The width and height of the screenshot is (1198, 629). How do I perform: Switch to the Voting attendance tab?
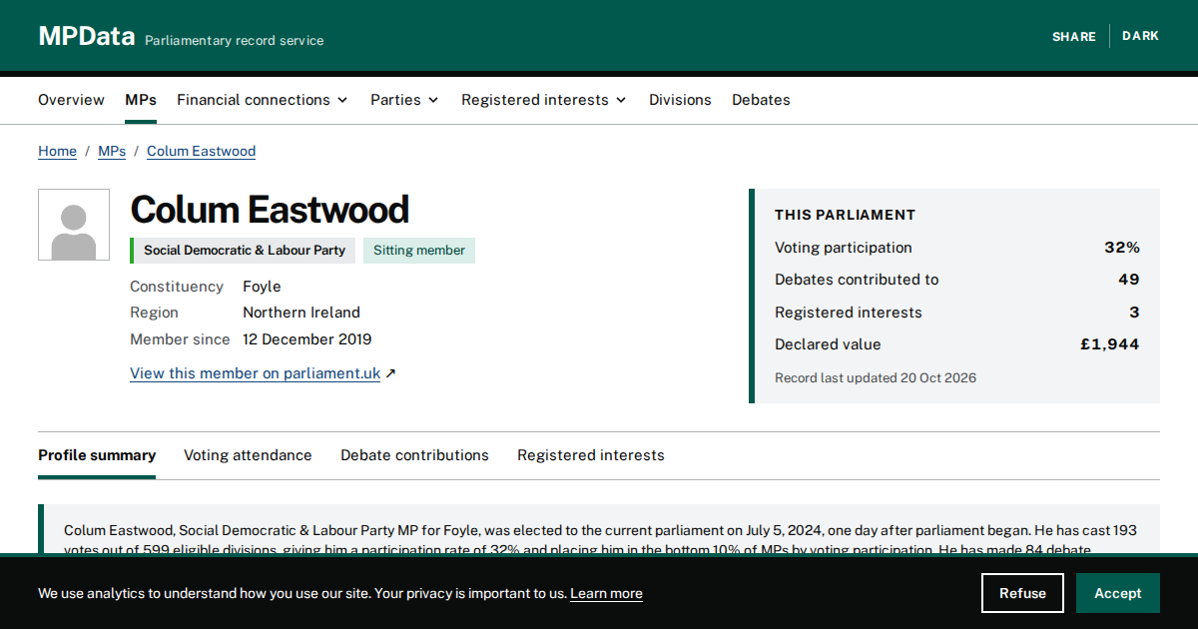coord(248,455)
